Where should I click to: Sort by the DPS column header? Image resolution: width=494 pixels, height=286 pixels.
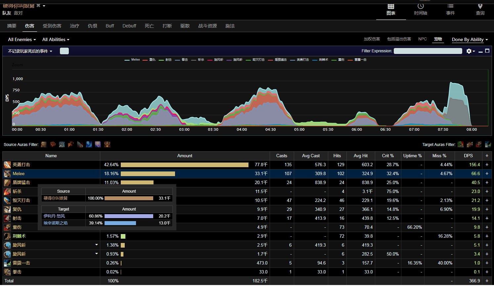coord(468,156)
